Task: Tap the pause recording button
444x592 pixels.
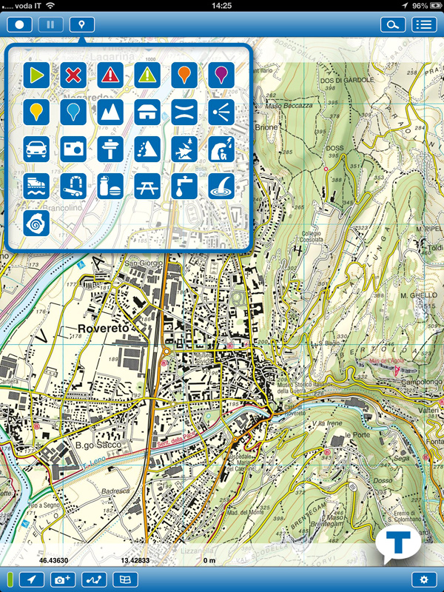Action: (50, 25)
